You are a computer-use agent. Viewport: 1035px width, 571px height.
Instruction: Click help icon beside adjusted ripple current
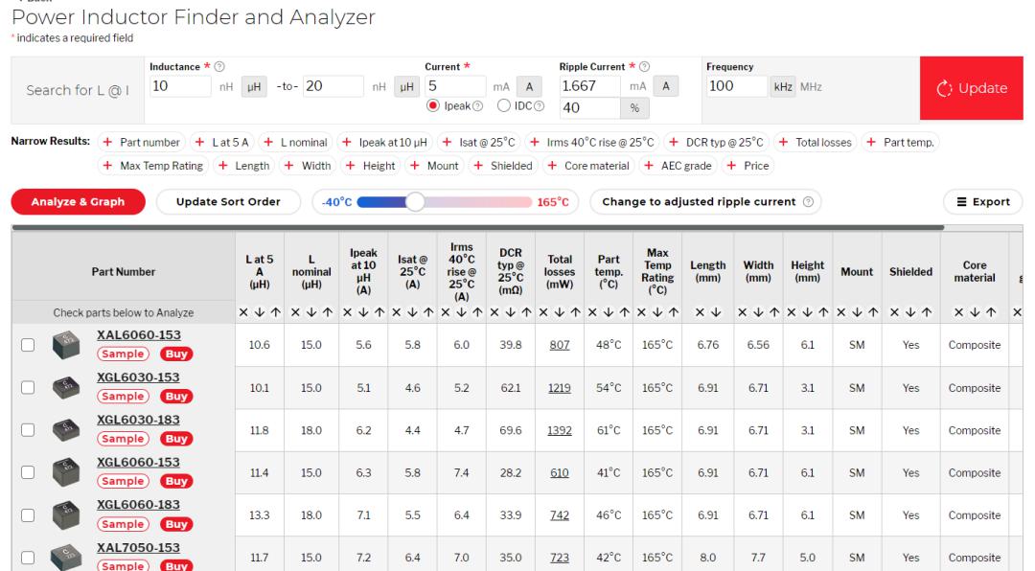click(808, 202)
